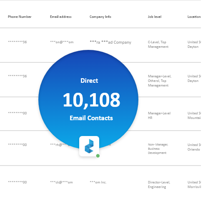Click the Email Contacts label
This screenshot has width=218, height=198.
coord(91,118)
